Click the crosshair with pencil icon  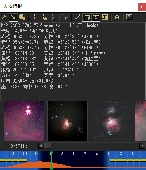click(x=53, y=17)
